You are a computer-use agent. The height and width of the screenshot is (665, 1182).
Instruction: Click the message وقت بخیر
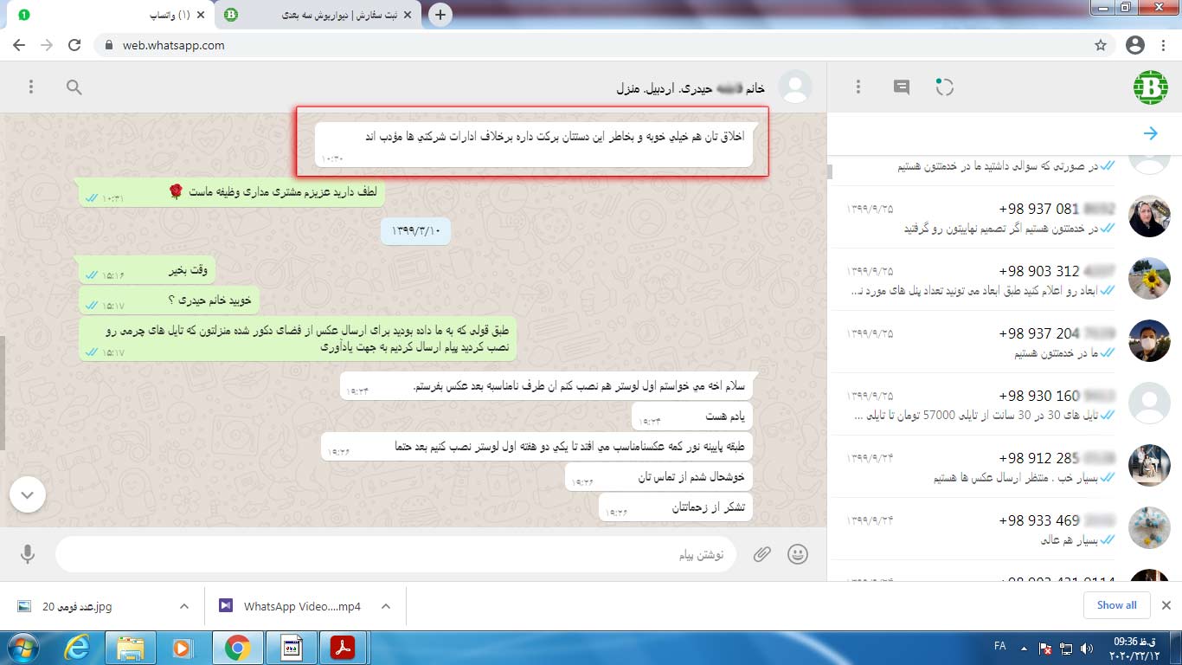pyautogui.click(x=145, y=271)
